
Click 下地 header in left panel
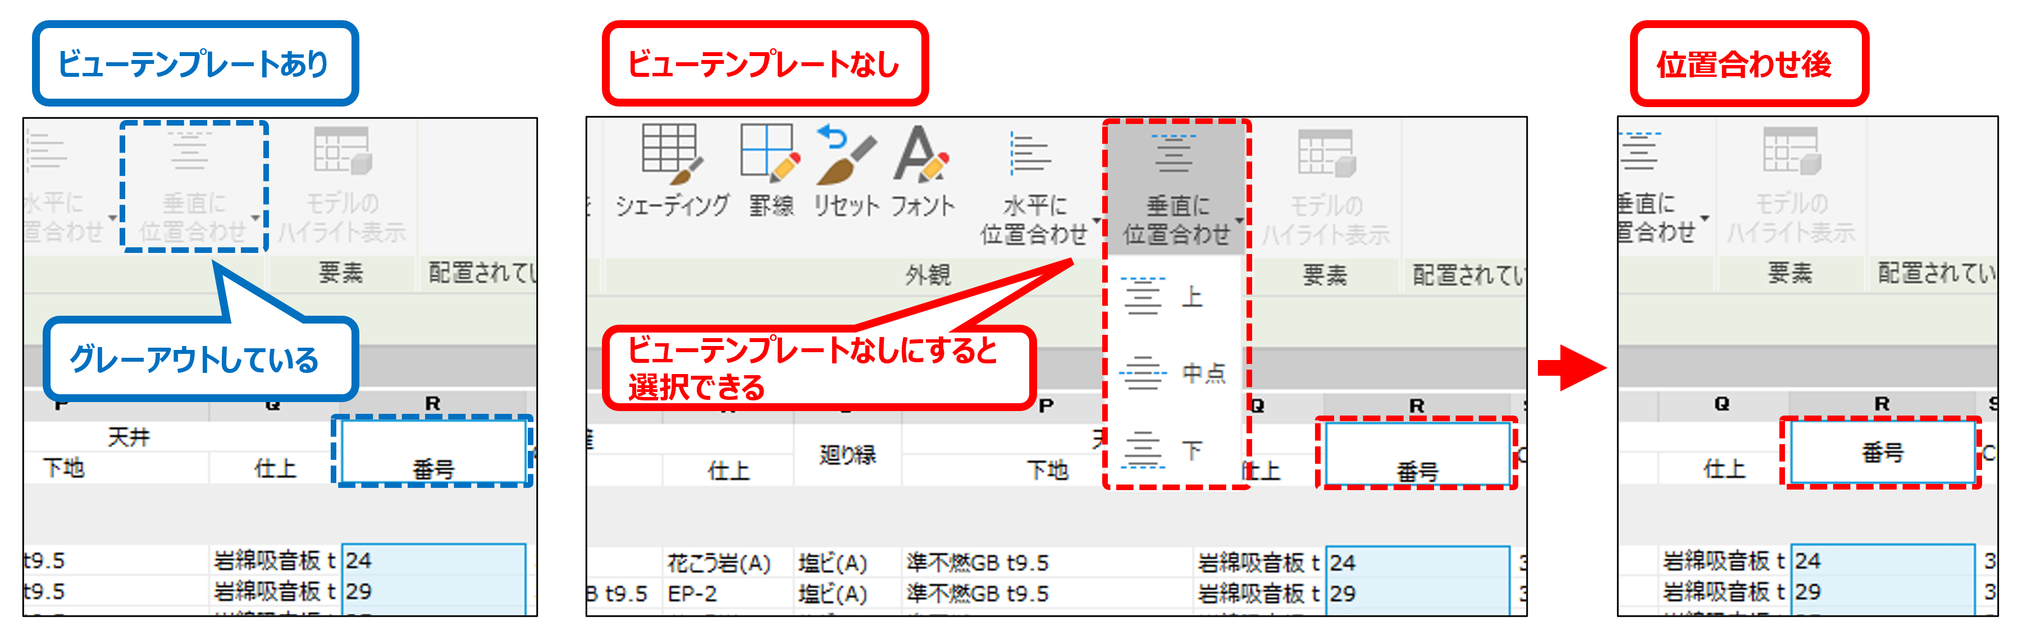click(x=63, y=468)
